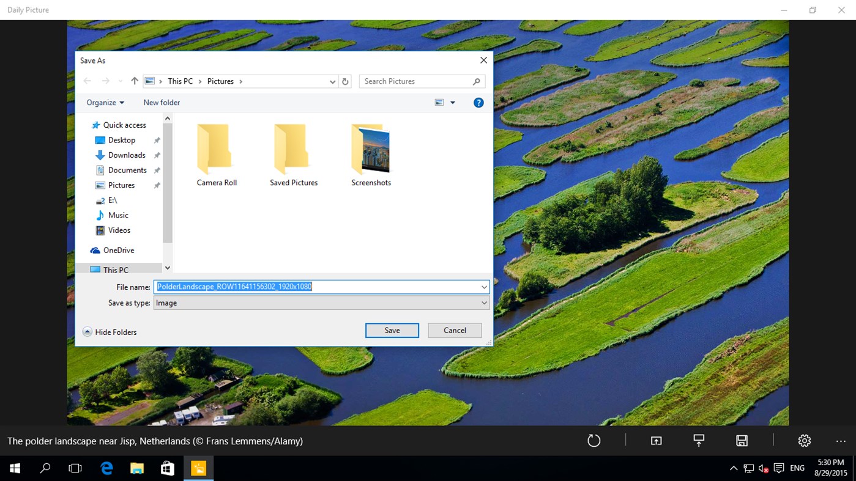Image resolution: width=856 pixels, height=481 pixels.
Task: Pin status toggle next to Downloads
Action: pos(157,155)
